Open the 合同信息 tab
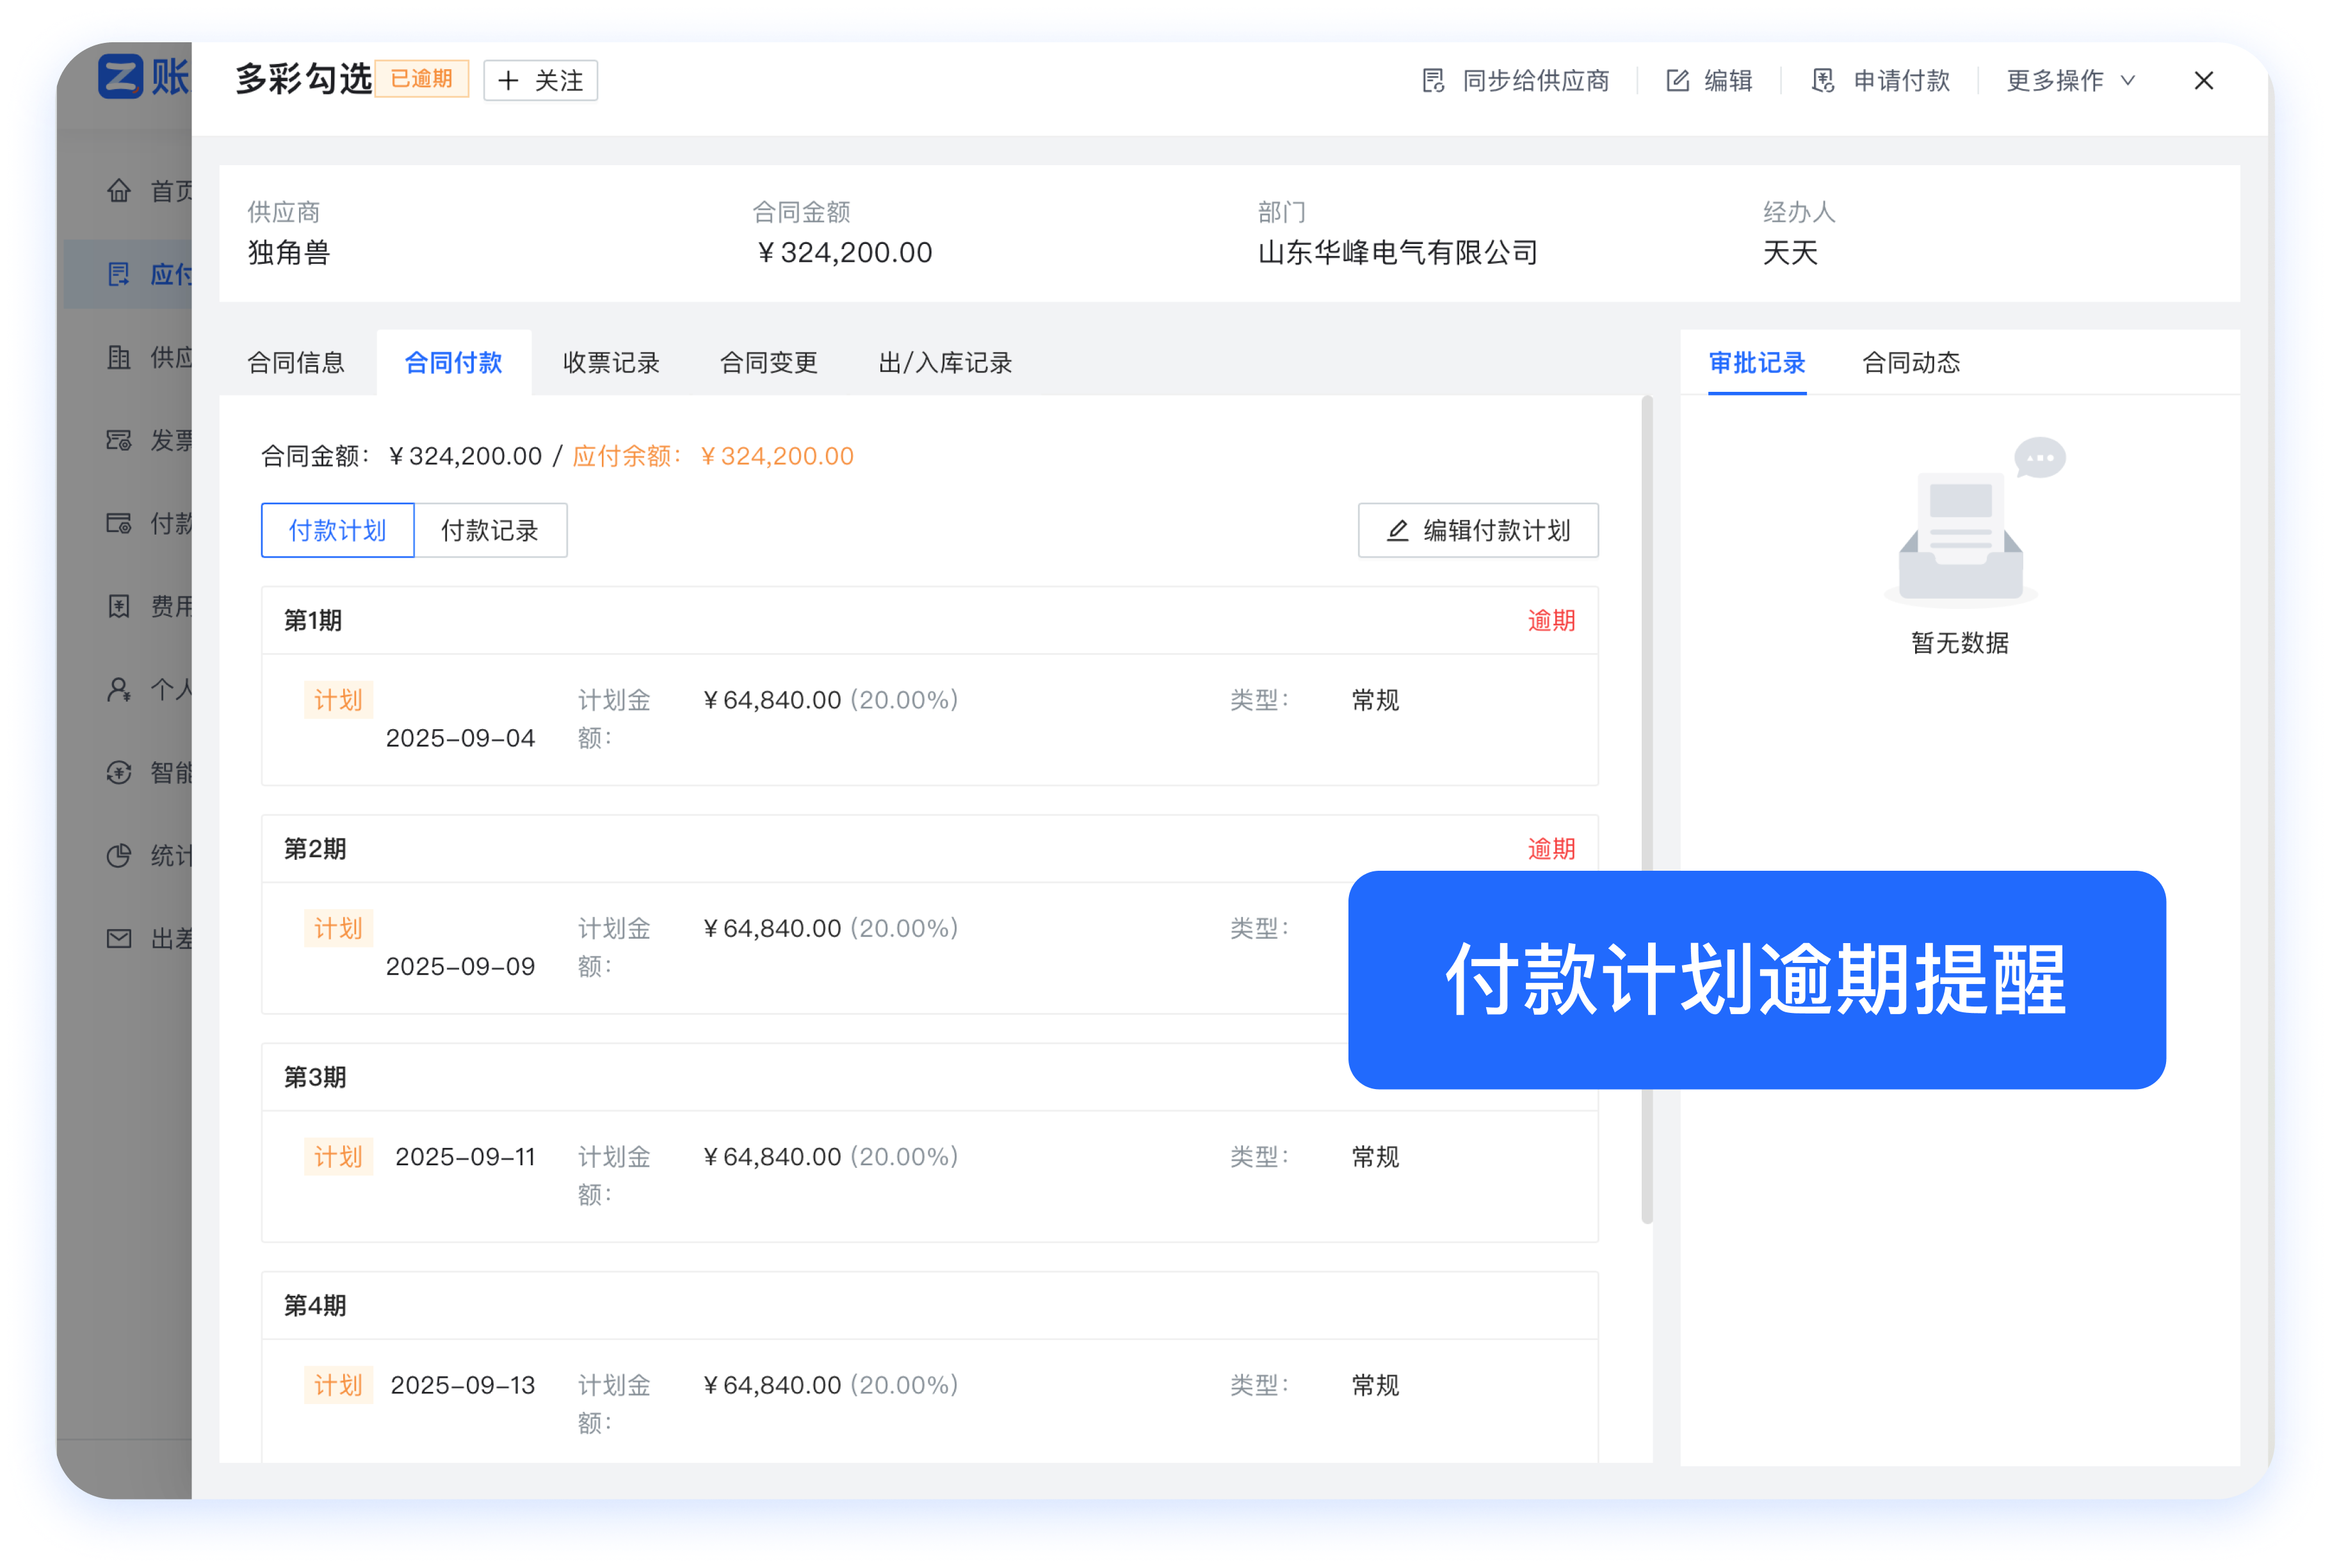The width and height of the screenshot is (2330, 1568). pos(296,363)
